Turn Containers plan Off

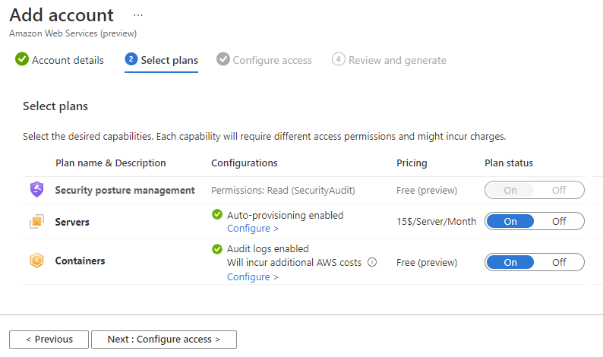559,262
